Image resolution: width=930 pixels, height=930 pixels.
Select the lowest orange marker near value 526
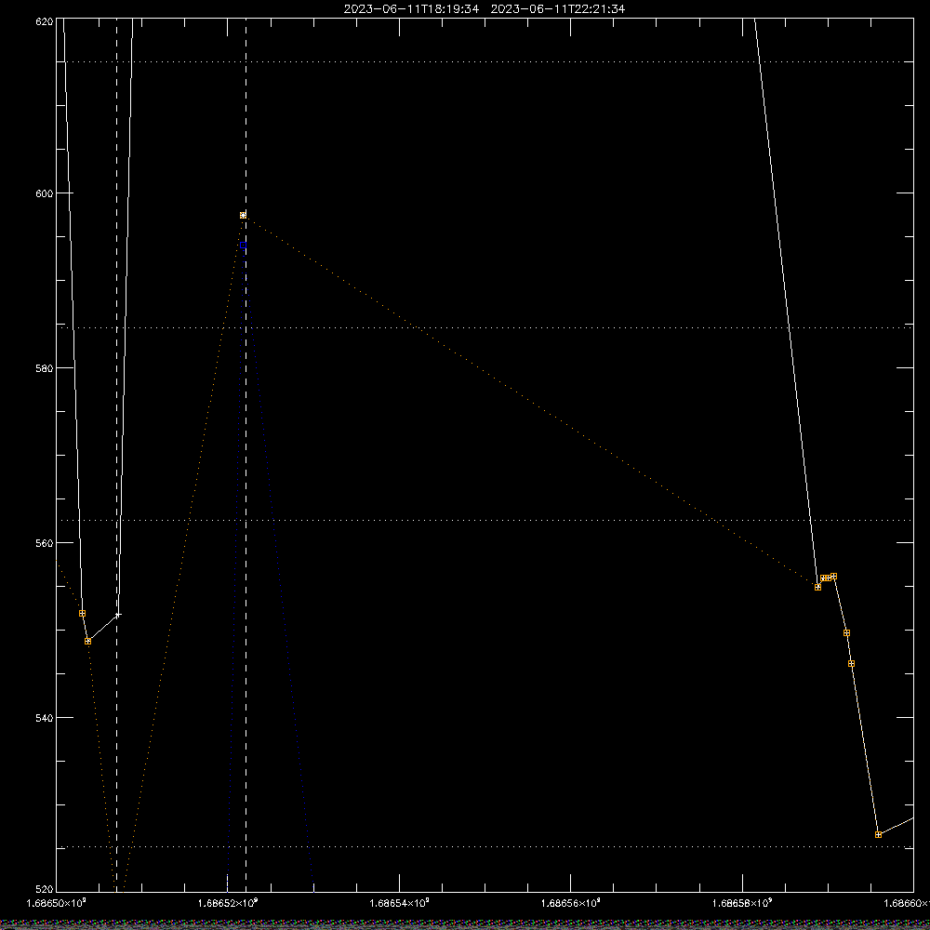pyautogui.click(x=879, y=834)
